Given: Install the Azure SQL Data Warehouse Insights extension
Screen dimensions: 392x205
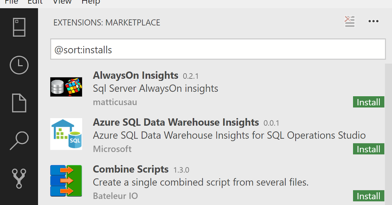Looking at the screenshot, I should click(368, 149).
